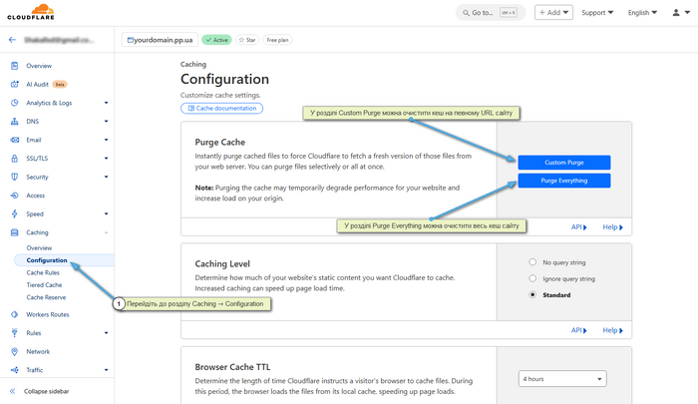698x404 pixels.
Task: Click the Active status badge
Action: click(216, 40)
